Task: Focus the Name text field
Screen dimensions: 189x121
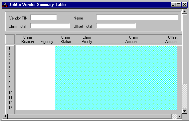Action: [137, 18]
